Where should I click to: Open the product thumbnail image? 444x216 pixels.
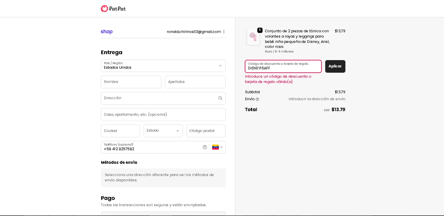[x=253, y=37]
